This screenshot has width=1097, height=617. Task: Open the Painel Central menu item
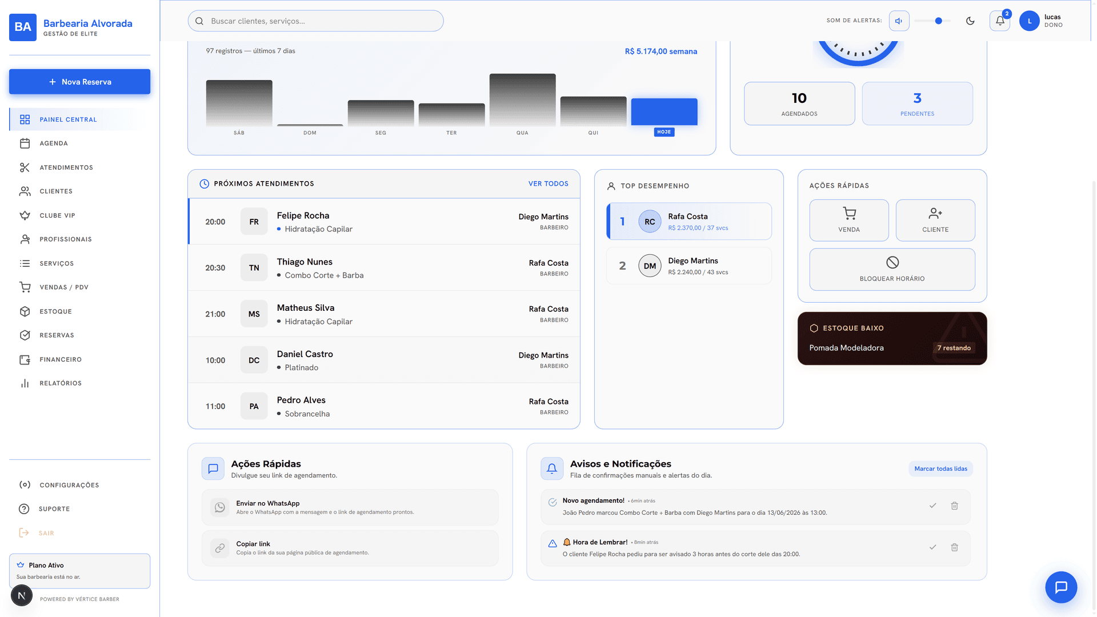pos(79,119)
